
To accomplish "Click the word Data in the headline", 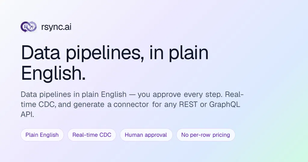I will click(x=41, y=53).
